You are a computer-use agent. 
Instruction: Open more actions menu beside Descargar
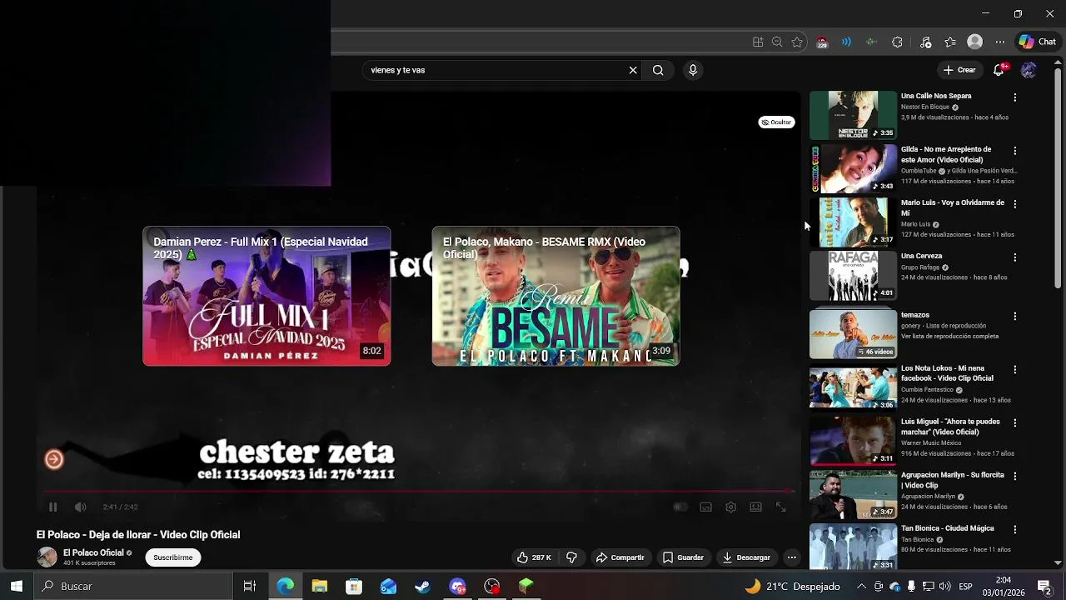point(792,557)
